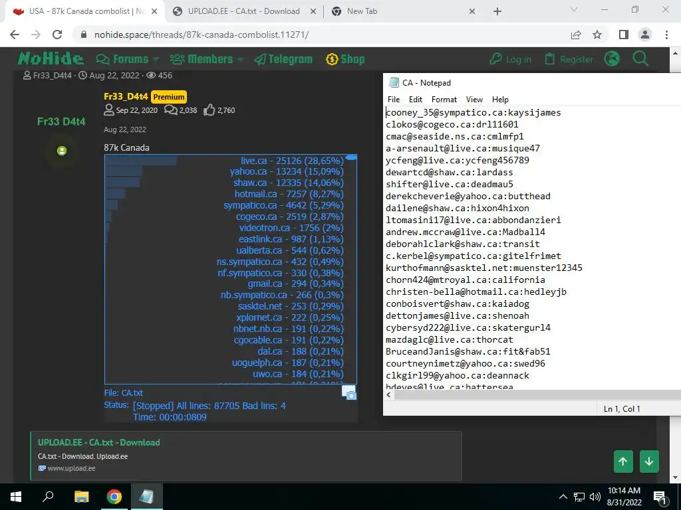Click the network icon in system tray
The image size is (681, 510).
[x=579, y=497]
